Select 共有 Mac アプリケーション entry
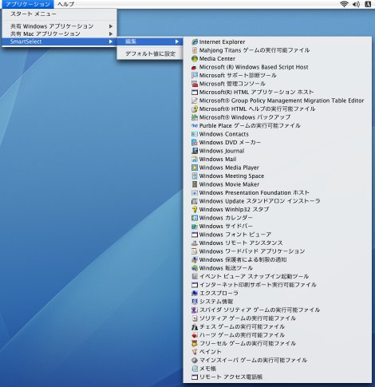Image resolution: width=375 pixels, height=387 pixels. (x=59, y=34)
